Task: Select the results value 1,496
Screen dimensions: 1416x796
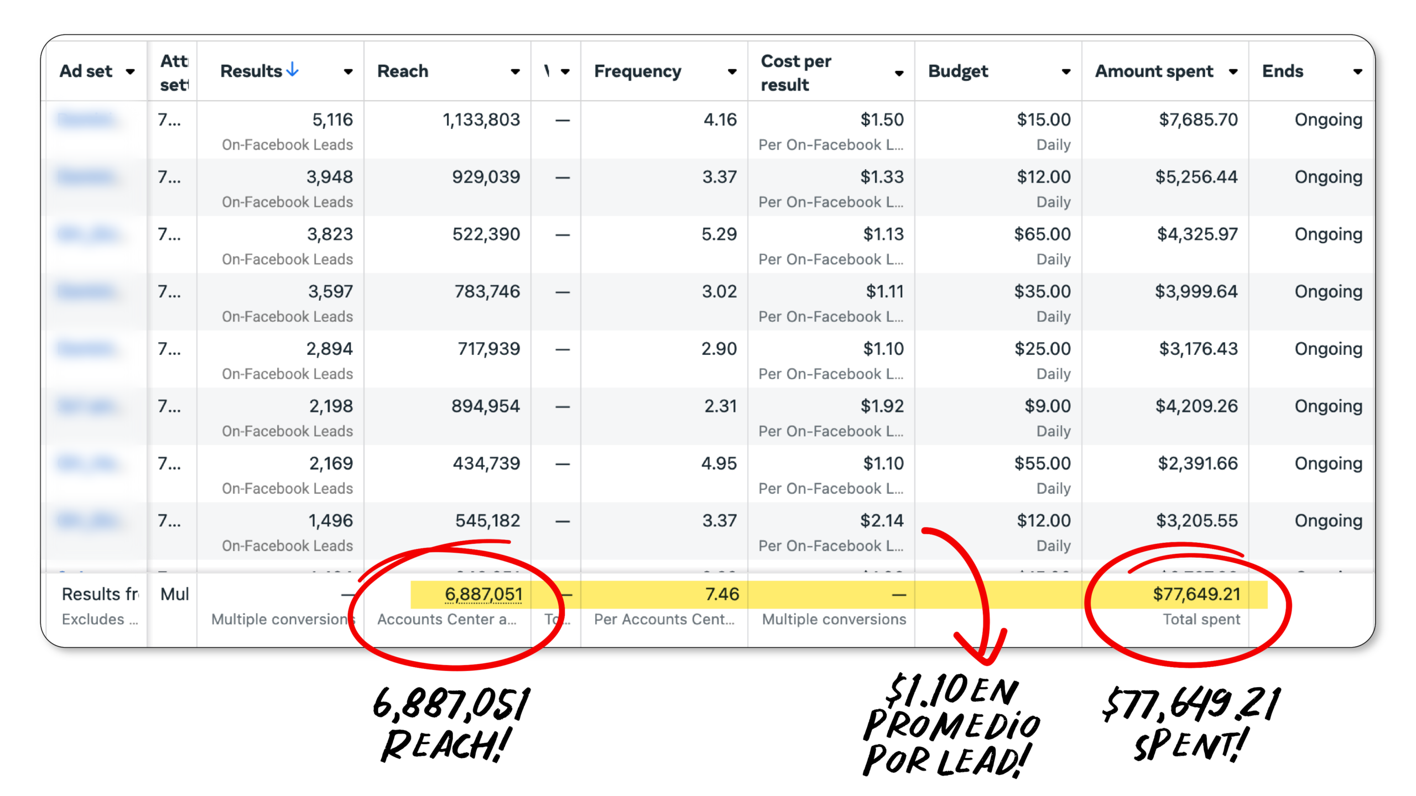Action: coord(331,521)
